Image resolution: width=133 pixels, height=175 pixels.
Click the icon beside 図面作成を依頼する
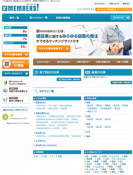click(x=6, y=90)
